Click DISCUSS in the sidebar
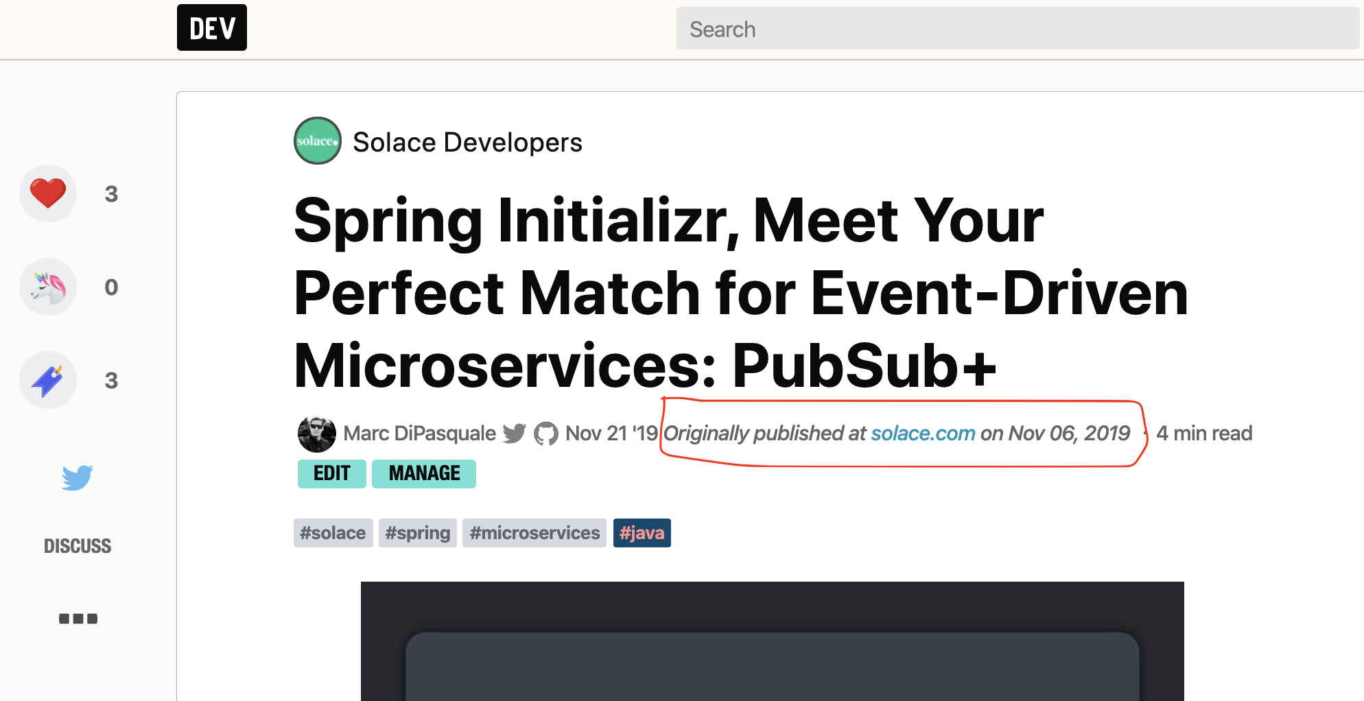 point(78,545)
